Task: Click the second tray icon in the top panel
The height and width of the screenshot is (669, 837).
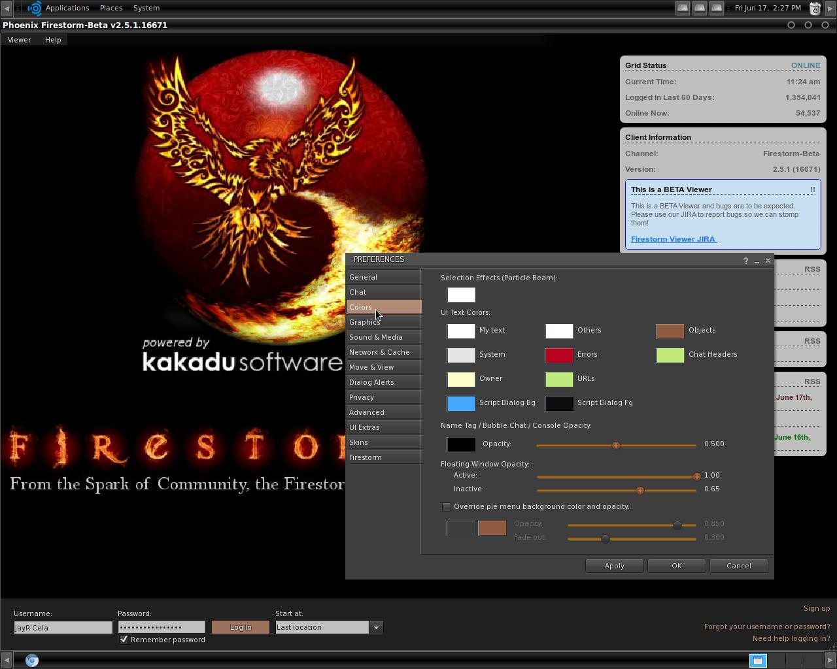Action: click(700, 8)
